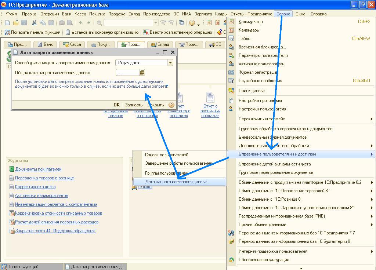Click Групповое перепроведение документов entry
Image resolution: width=376 pixels, height=270 pixels.
tap(301, 172)
